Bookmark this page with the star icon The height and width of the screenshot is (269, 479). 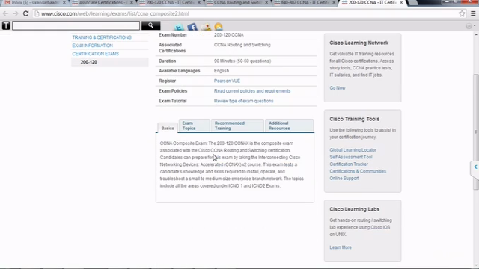pos(462,13)
